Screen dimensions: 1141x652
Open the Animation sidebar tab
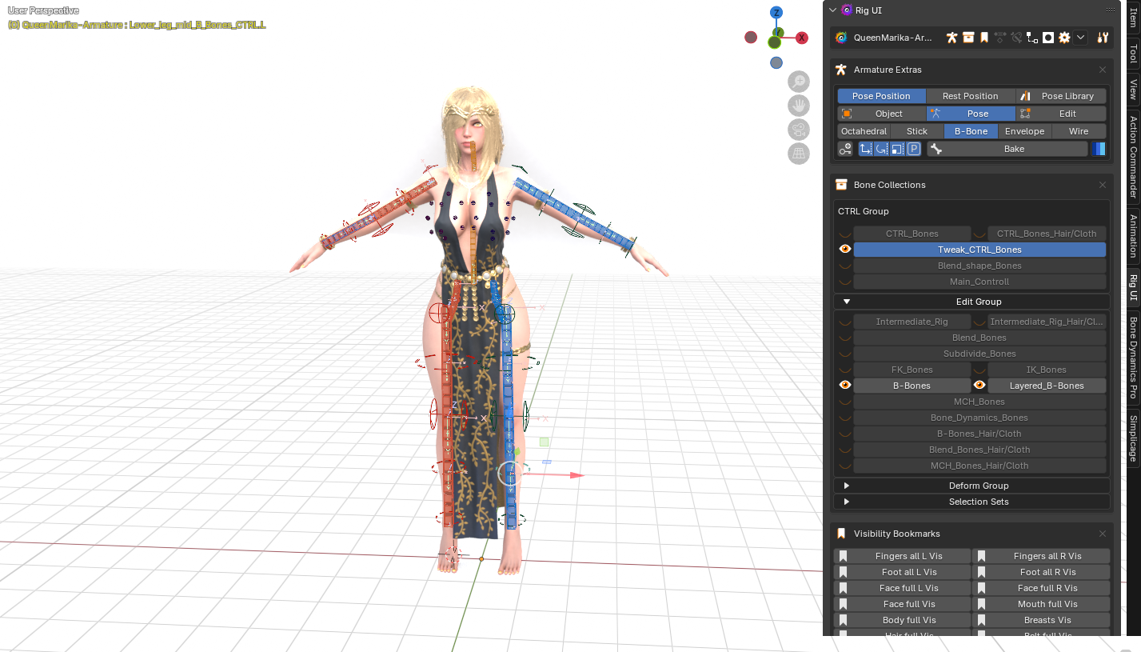pos(1132,235)
